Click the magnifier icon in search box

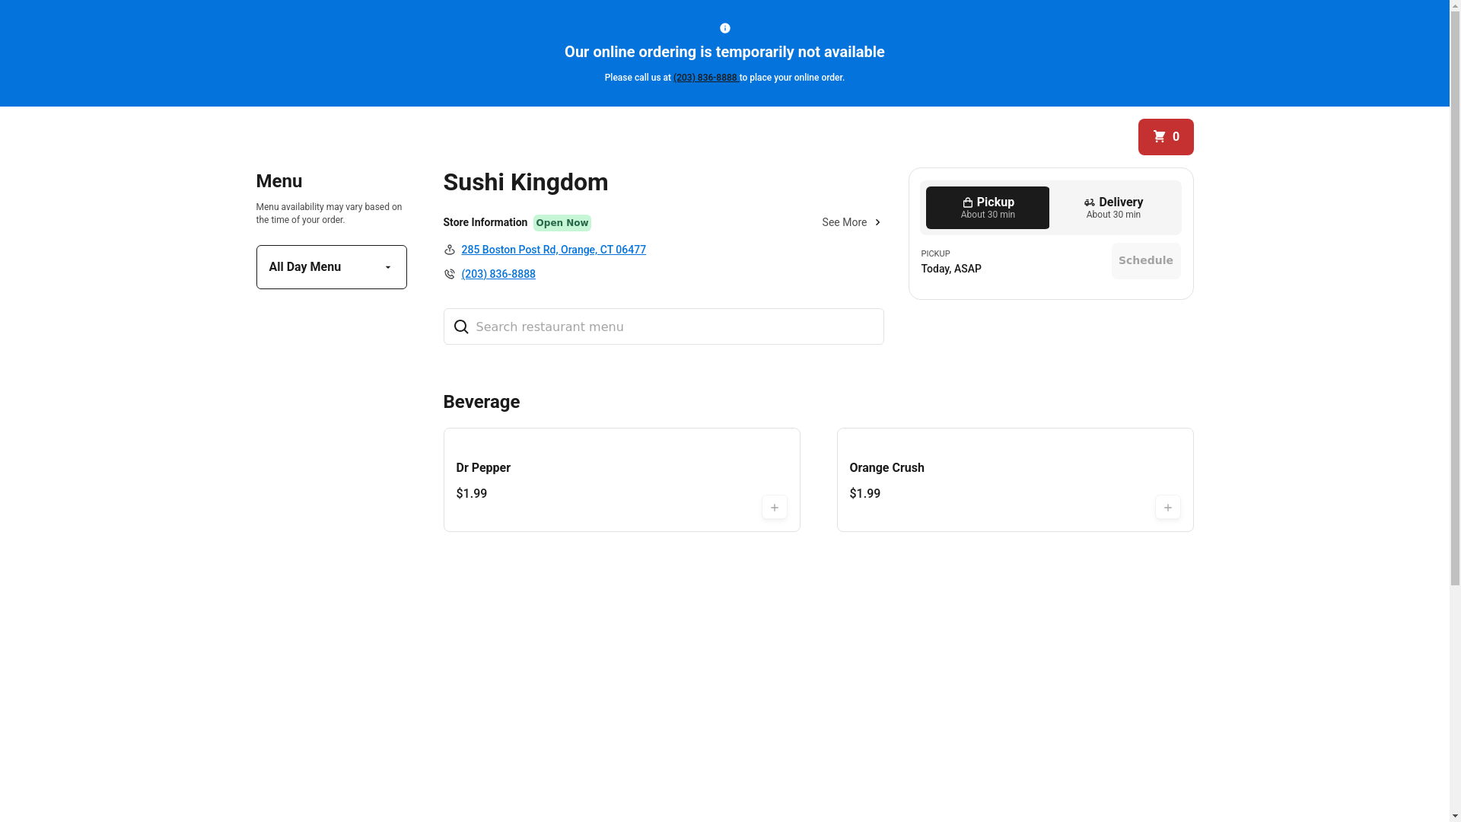click(460, 327)
